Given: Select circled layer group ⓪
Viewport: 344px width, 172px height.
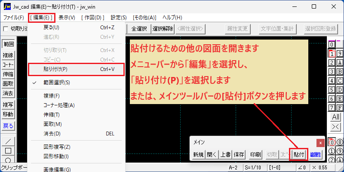Looking at the screenshot, I should [x=332, y=143].
